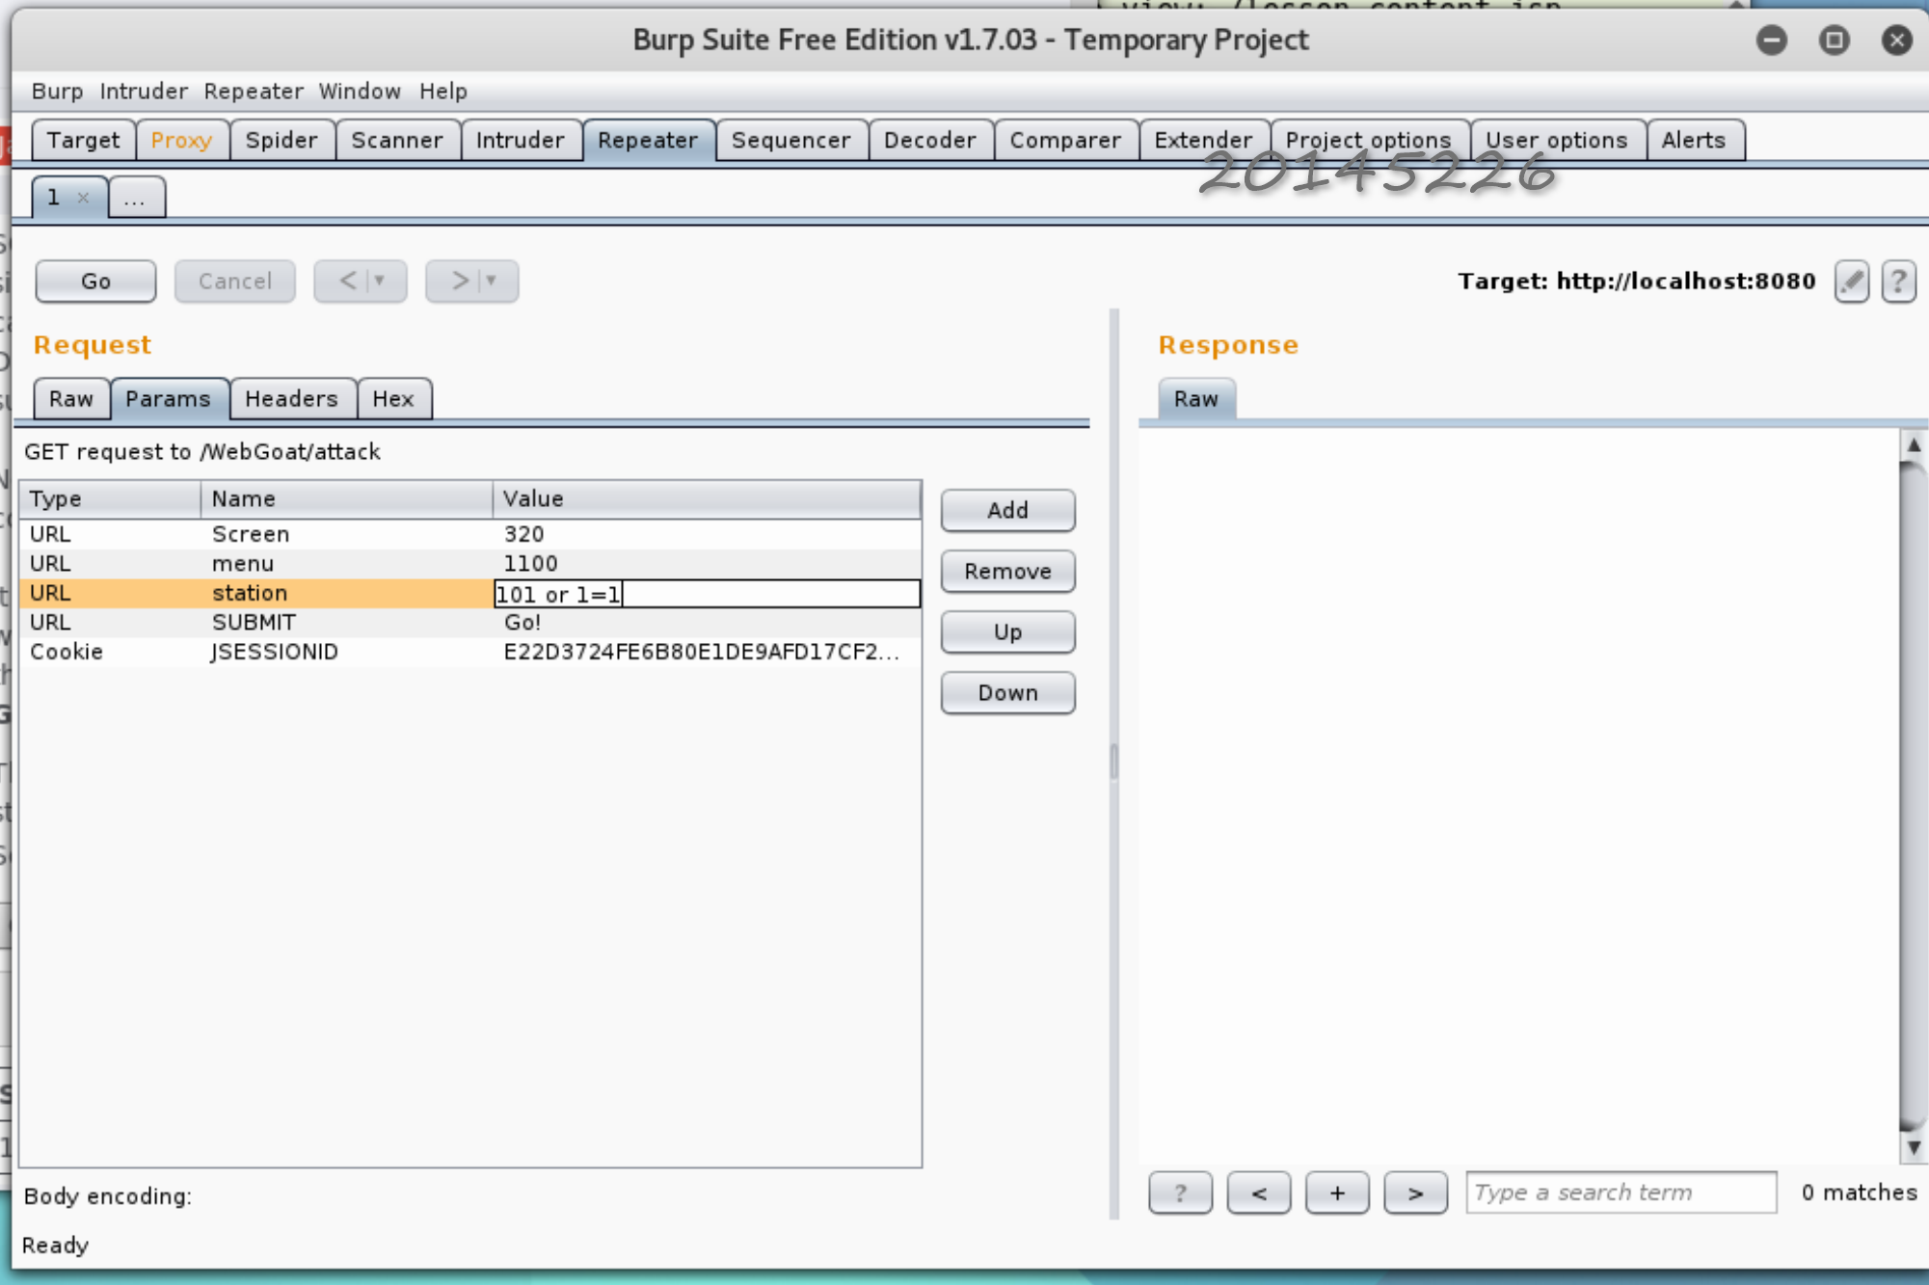Click the response search help '?' button
The height and width of the screenshot is (1285, 1929).
1180,1192
